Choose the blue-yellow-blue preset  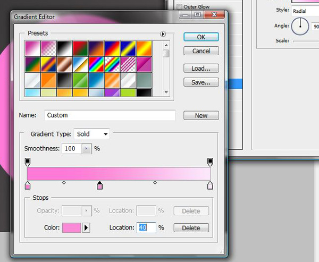(x=128, y=48)
